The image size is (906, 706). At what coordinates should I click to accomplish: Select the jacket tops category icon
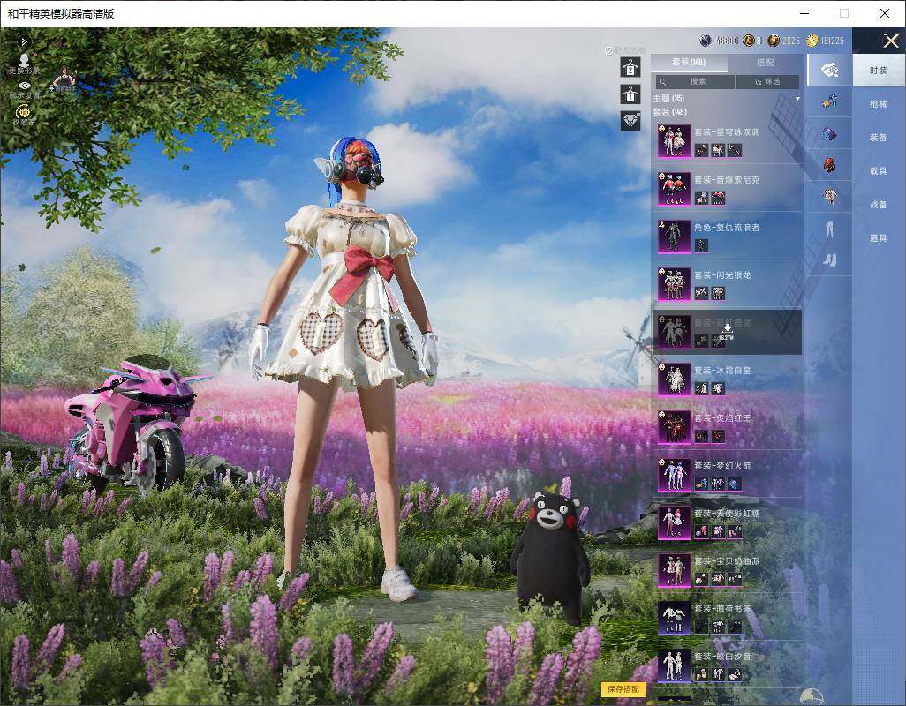[x=829, y=196]
